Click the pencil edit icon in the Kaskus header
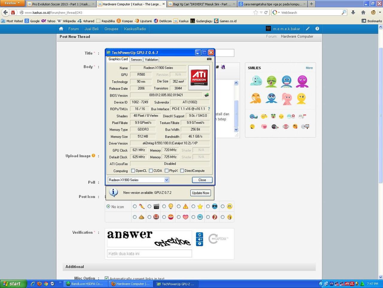The image size is (383, 288). pyautogui.click(x=308, y=29)
